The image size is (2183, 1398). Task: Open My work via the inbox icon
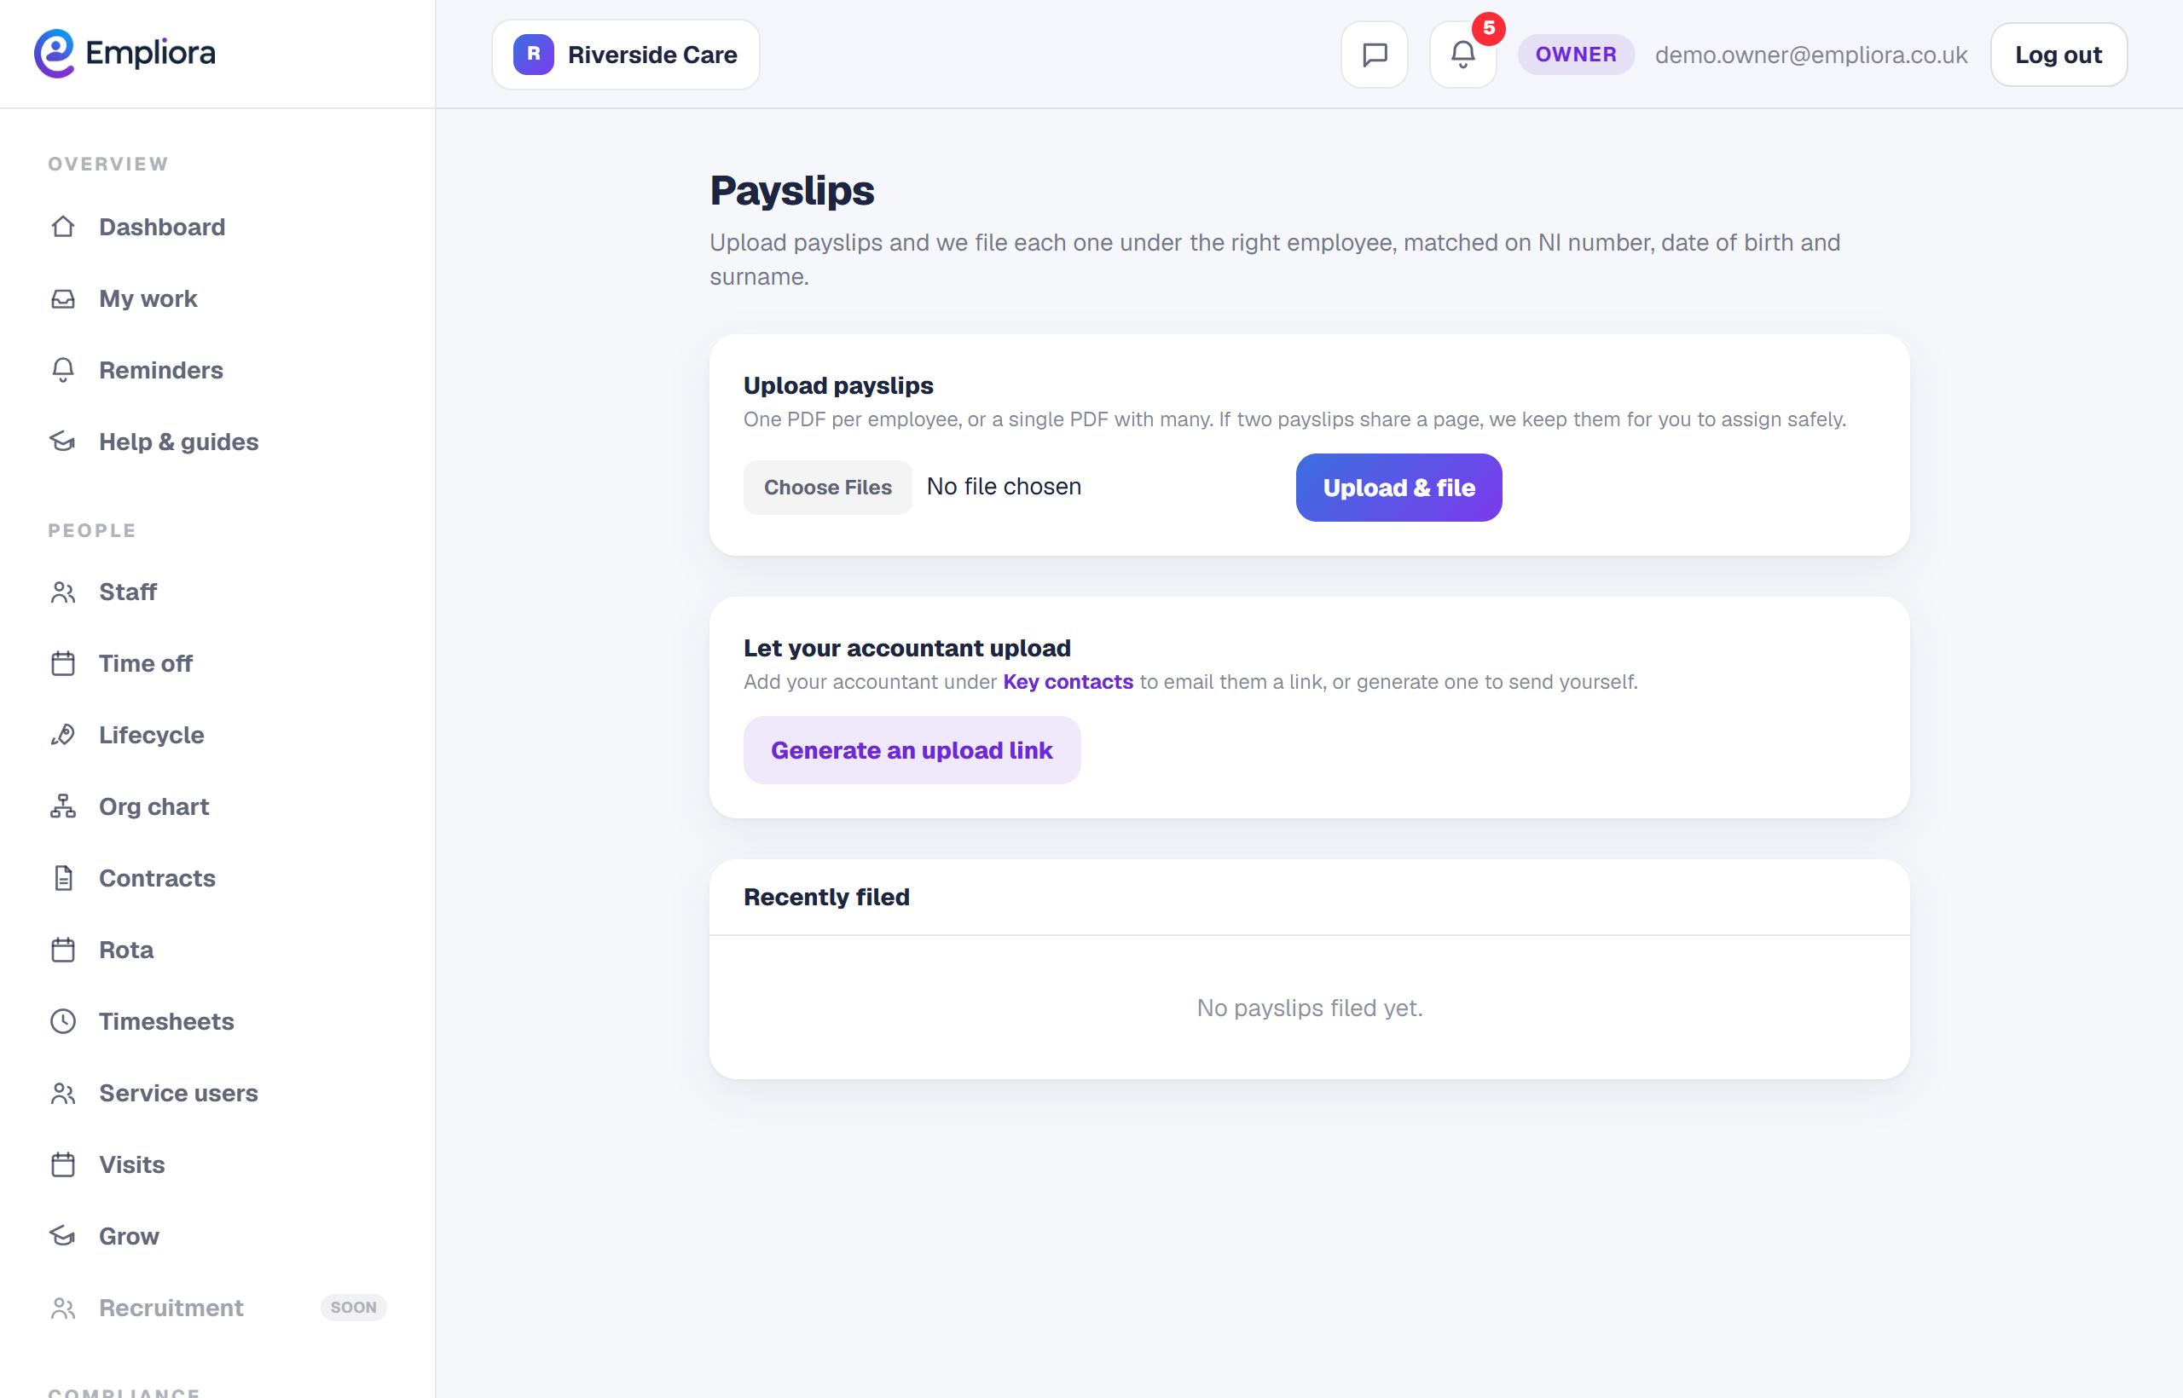pyautogui.click(x=62, y=298)
